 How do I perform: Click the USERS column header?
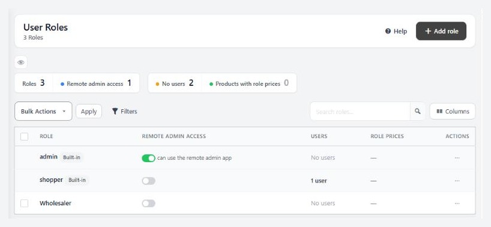coord(319,136)
